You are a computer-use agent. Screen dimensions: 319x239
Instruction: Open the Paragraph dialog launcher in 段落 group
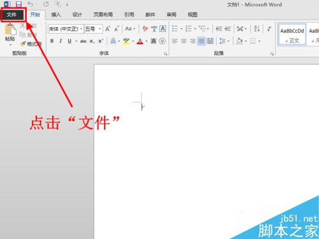(x=272, y=54)
